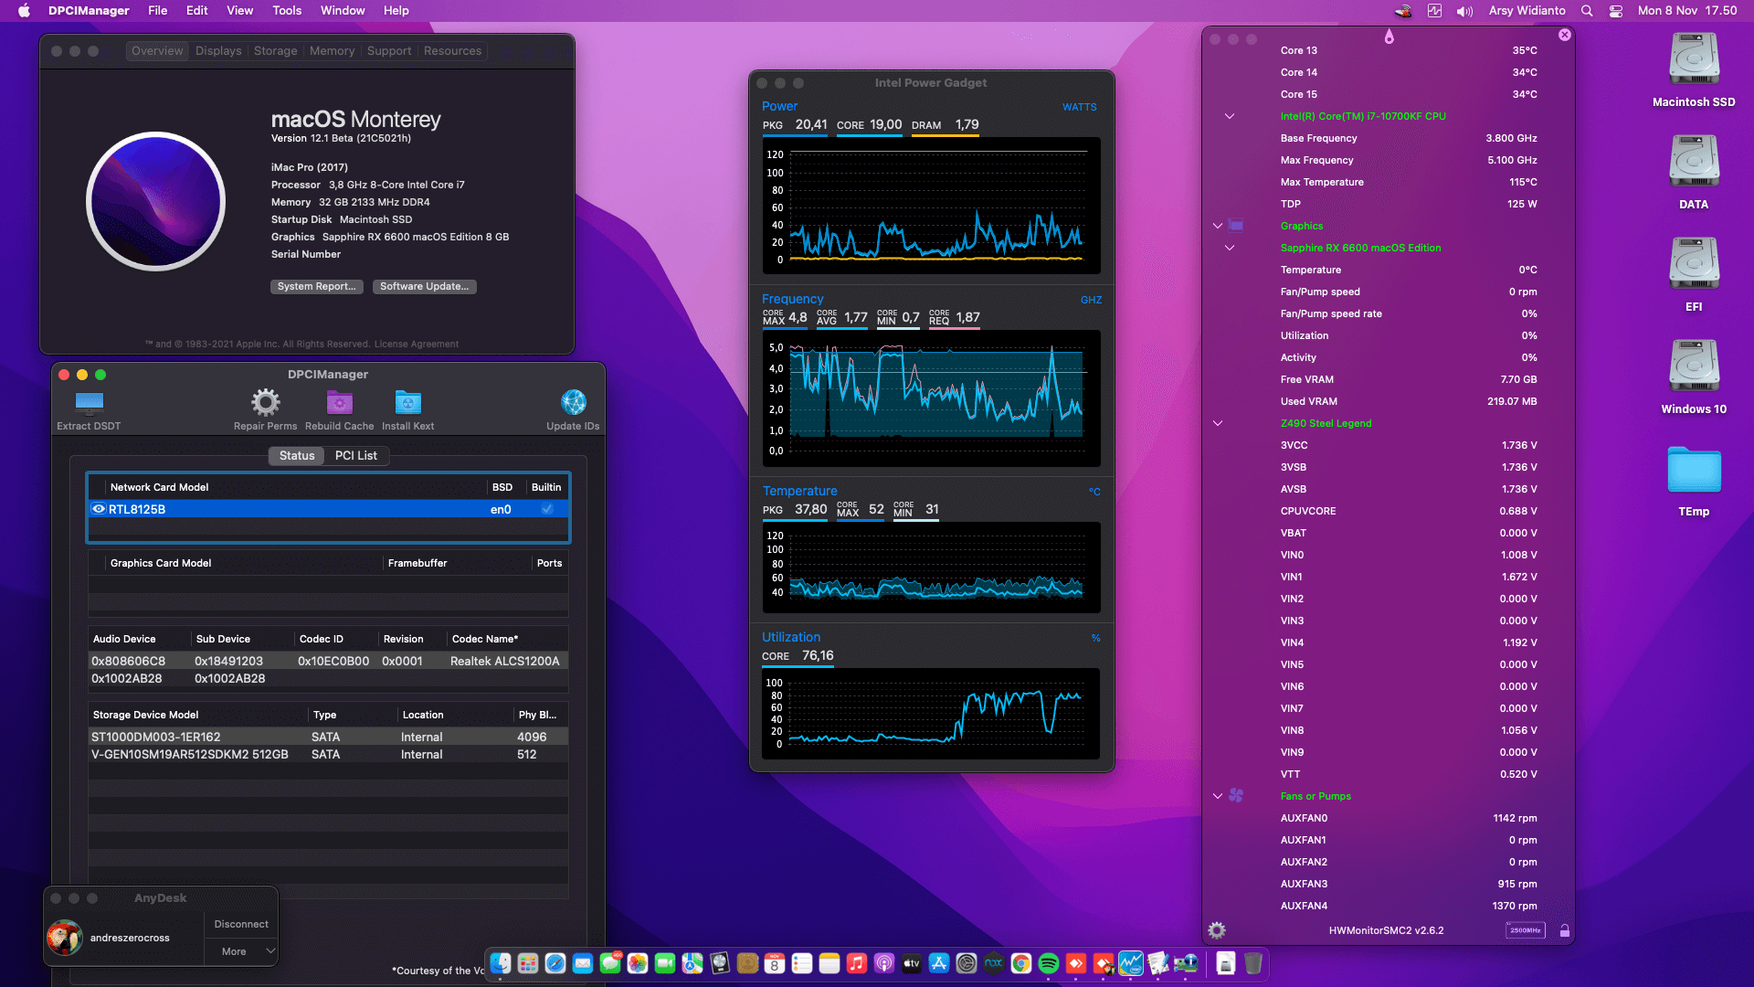
Task: Select the V-GEN10SM19AR512SDKM2 512GB storage row
Action: (x=328, y=754)
